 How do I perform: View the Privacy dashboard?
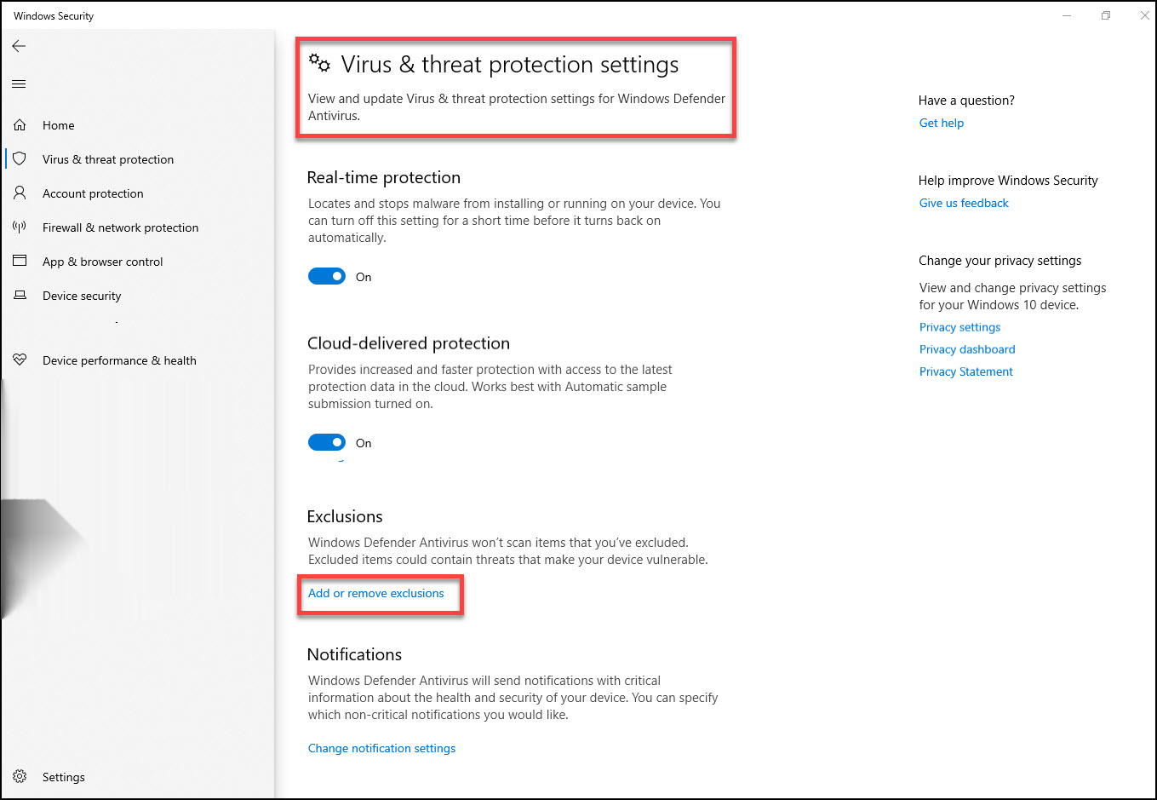[967, 349]
